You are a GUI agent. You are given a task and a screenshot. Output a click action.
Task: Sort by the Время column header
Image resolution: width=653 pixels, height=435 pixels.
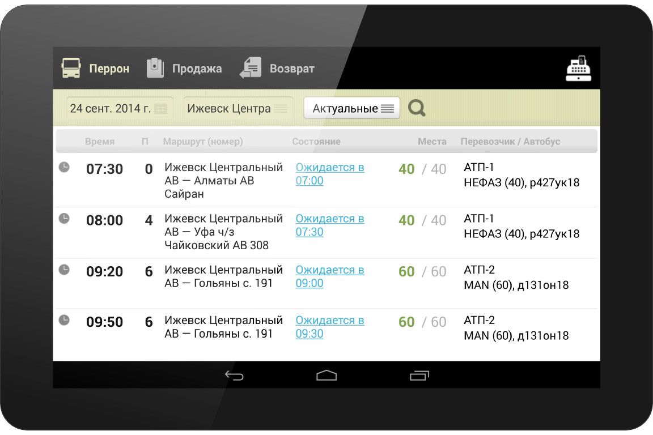coord(100,142)
